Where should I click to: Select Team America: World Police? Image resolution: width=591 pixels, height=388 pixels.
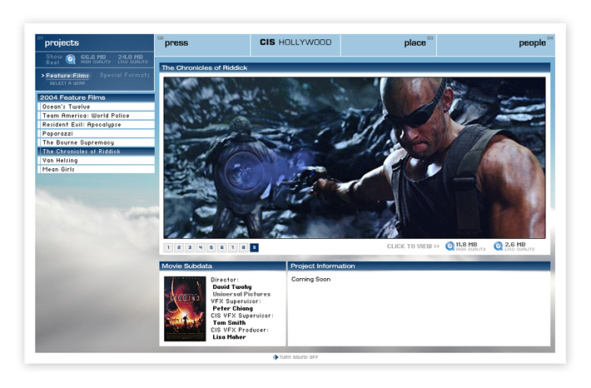pyautogui.click(x=96, y=116)
